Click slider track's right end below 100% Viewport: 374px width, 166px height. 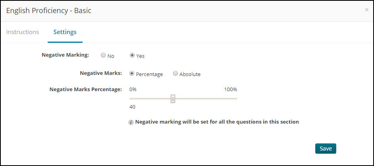click(236, 99)
